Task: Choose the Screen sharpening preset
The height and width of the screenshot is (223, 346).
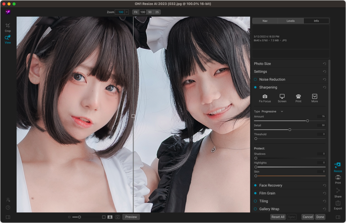Action: (282, 99)
